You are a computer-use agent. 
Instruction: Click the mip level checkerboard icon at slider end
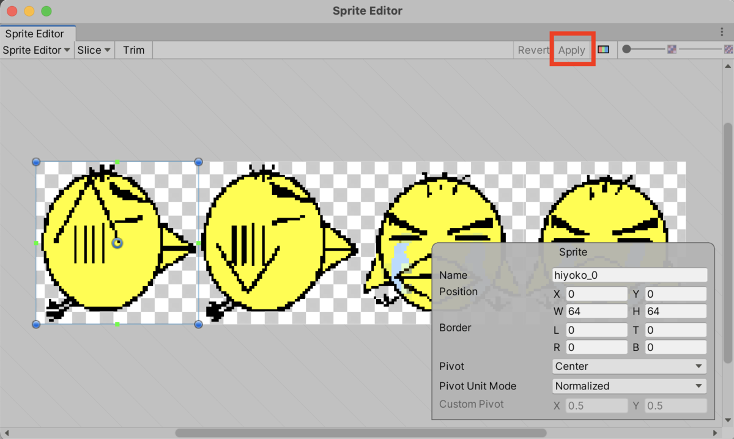tap(728, 50)
